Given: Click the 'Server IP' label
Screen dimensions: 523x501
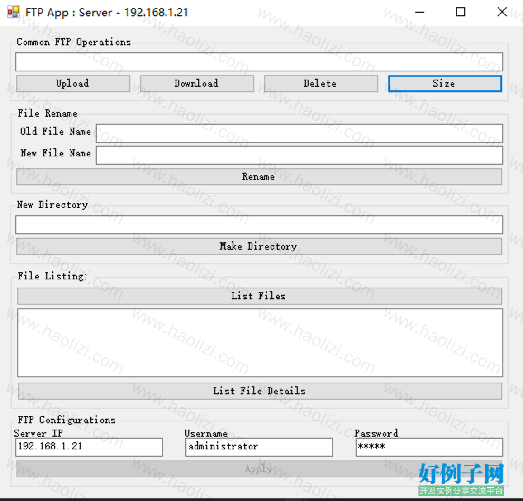Looking at the screenshot, I should (38, 433).
